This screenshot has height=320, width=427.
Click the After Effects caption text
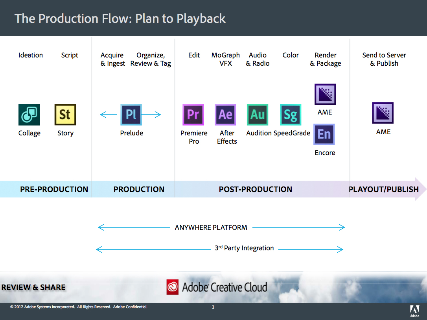pos(227,137)
